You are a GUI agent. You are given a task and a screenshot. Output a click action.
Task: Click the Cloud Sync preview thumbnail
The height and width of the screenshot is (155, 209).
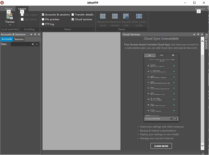click(161, 87)
